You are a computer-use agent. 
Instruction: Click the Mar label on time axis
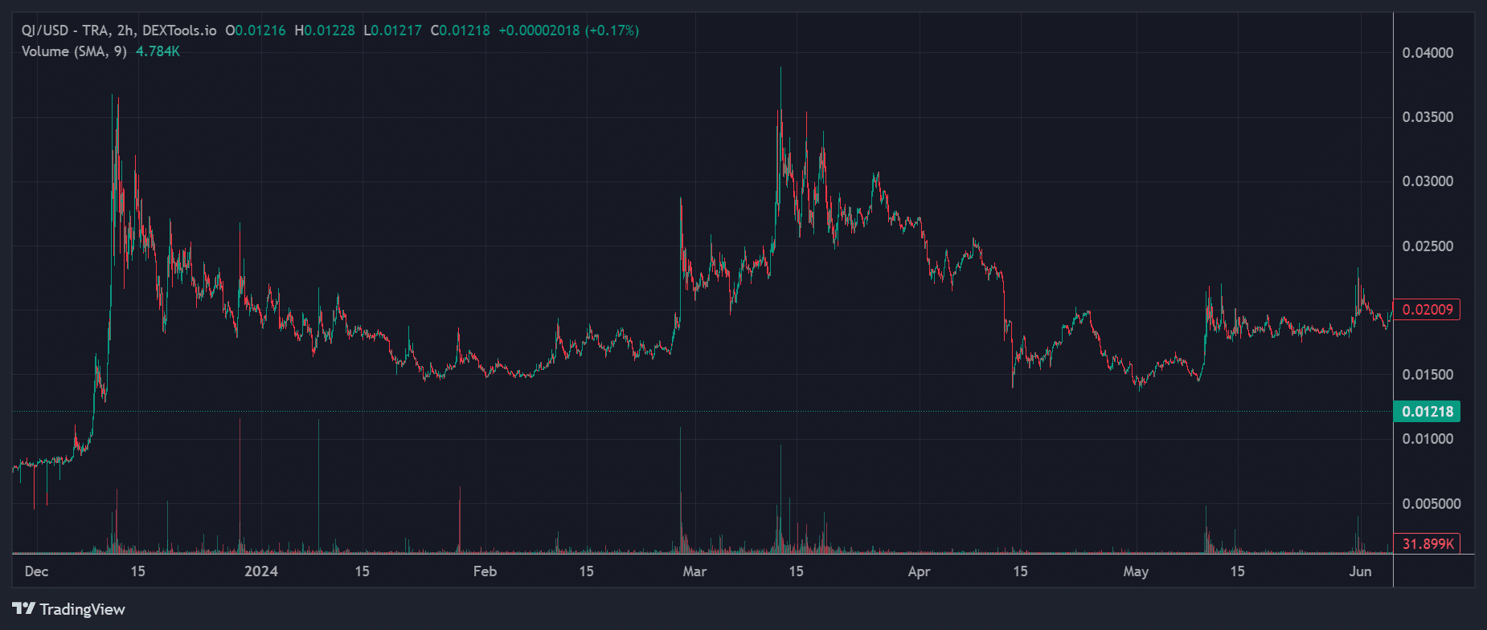(694, 571)
